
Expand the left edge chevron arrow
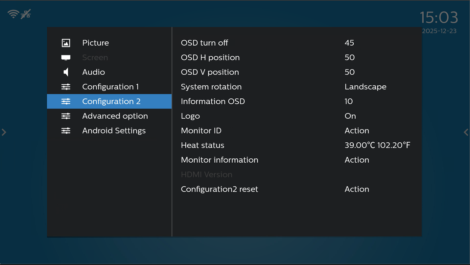point(4,132)
